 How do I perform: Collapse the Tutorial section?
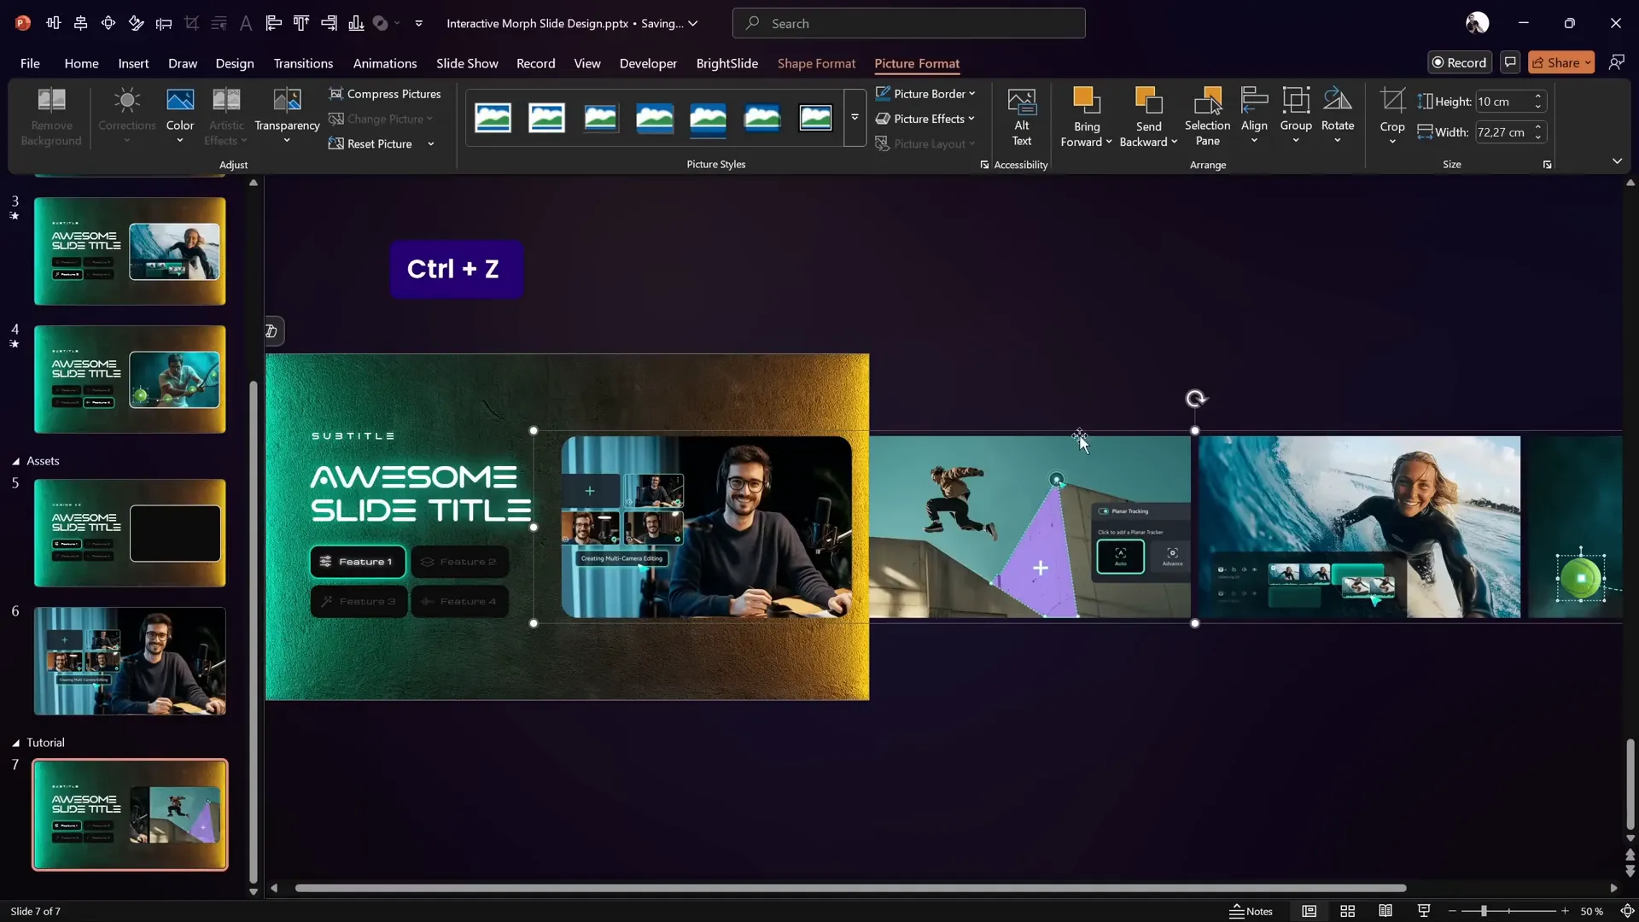coord(15,743)
